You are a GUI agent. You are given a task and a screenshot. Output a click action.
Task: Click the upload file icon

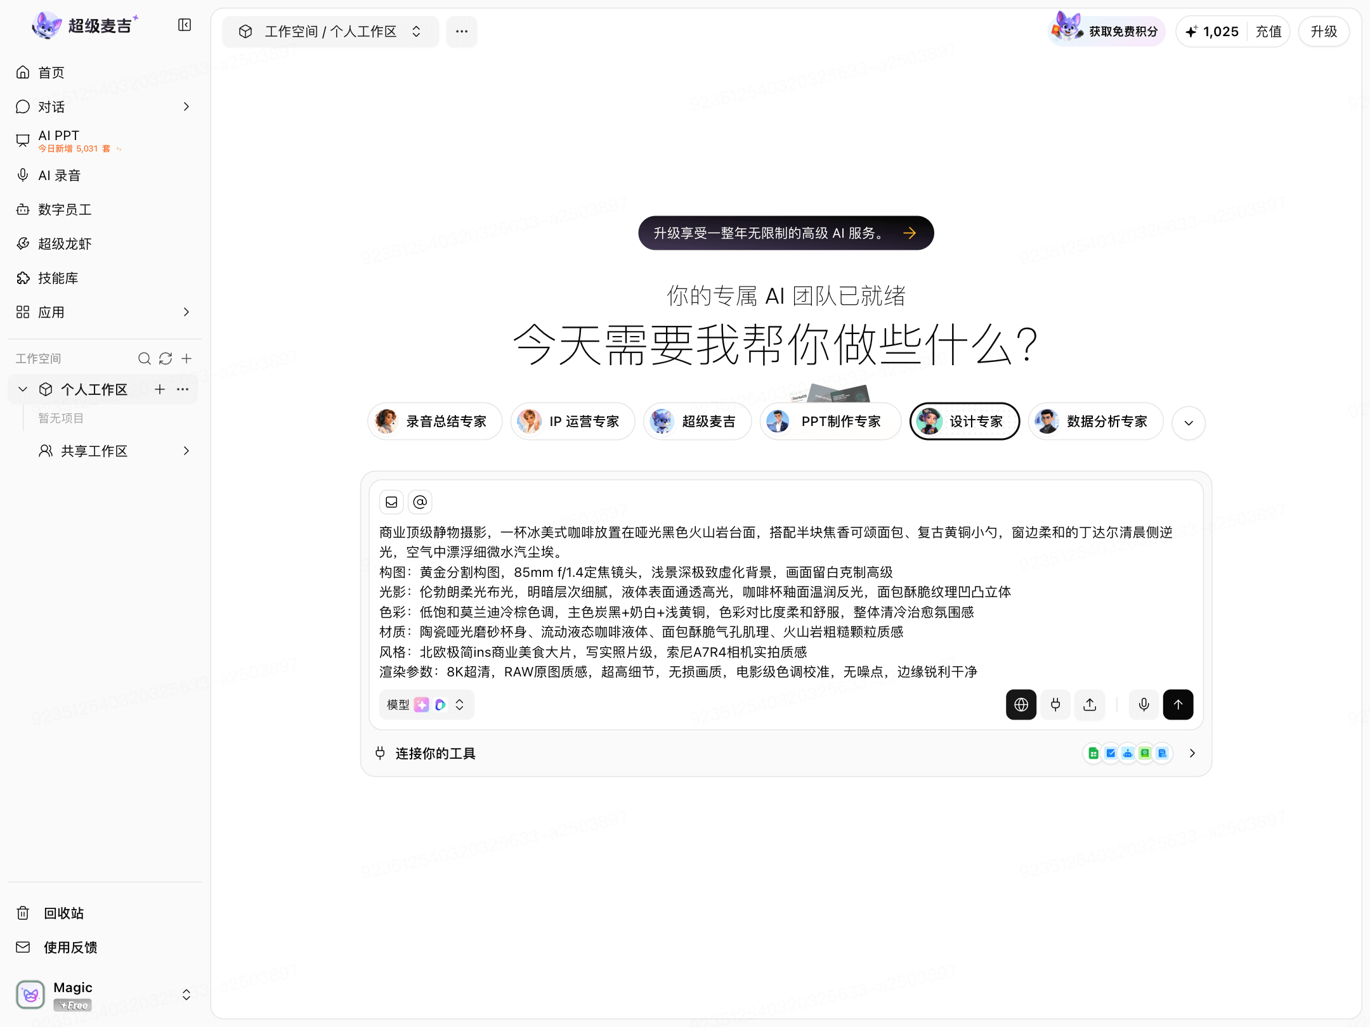1090,704
